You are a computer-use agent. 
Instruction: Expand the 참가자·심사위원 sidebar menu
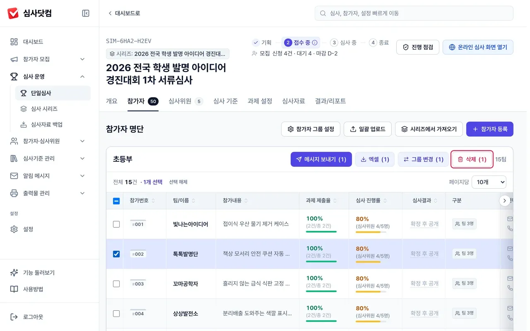[50, 141]
